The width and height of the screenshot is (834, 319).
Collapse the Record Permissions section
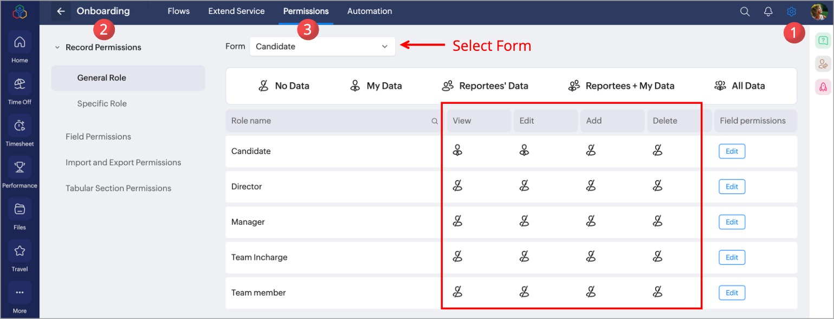(x=57, y=48)
